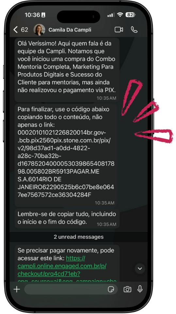The image size is (176, 314).
Task: Focus the message text input field
Action: (x=71, y=289)
